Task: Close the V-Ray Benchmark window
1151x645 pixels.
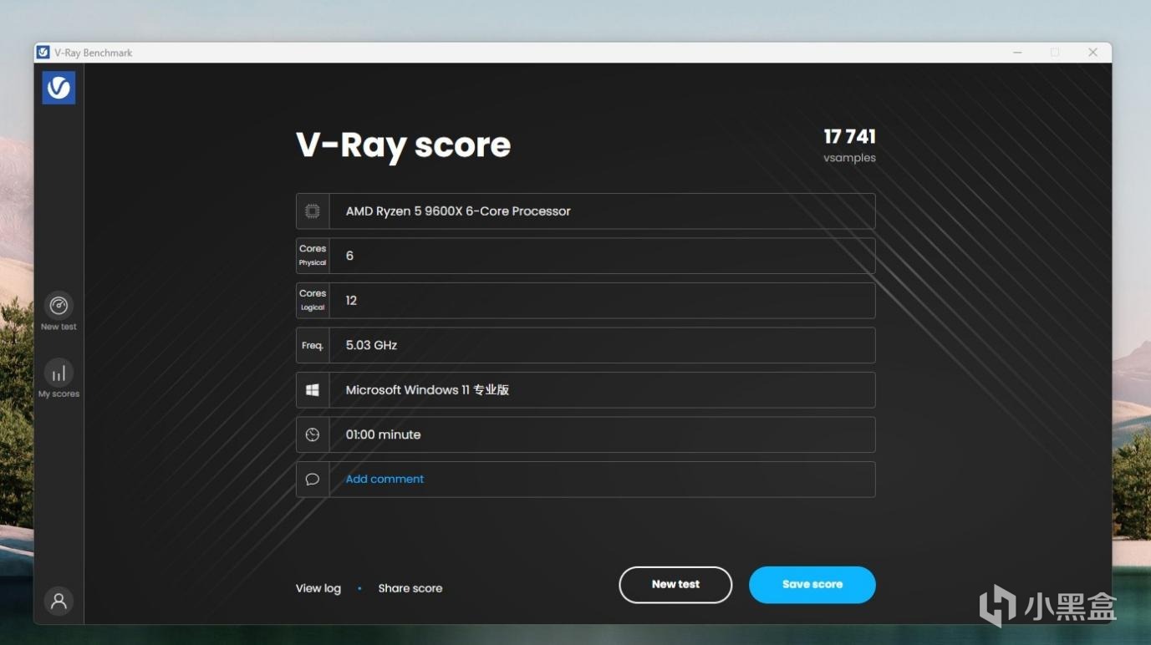Action: click(1092, 53)
